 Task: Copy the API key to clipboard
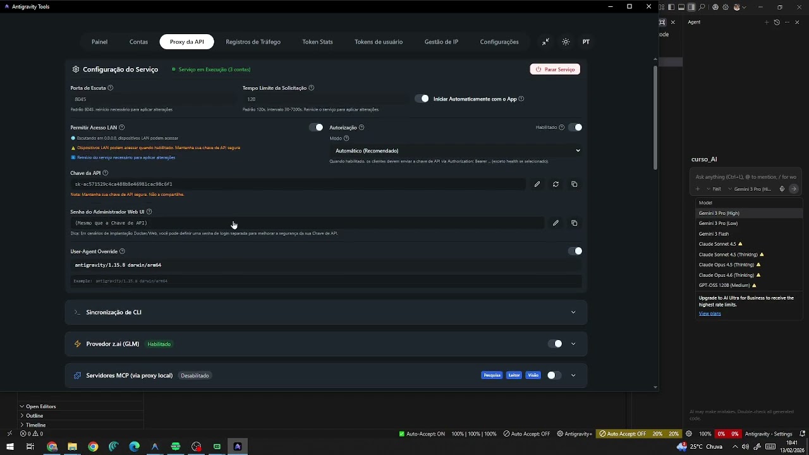[x=574, y=184]
